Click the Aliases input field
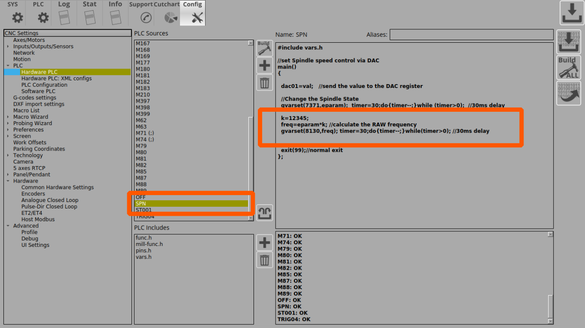This screenshot has width=585, height=328. 471,35
